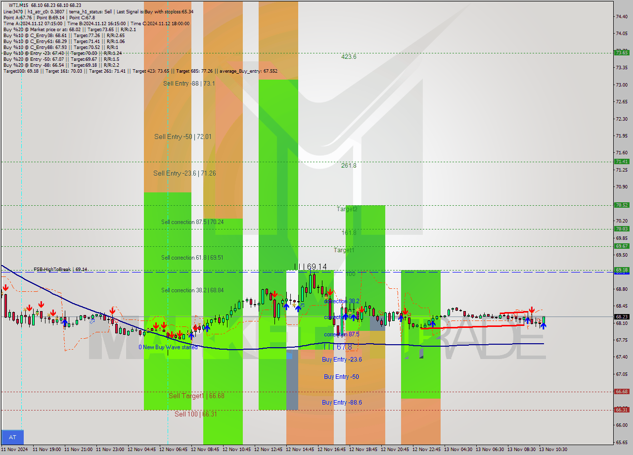Click the blue 'correction 87.5' label
This screenshot has width=633, height=455.
tap(341, 334)
